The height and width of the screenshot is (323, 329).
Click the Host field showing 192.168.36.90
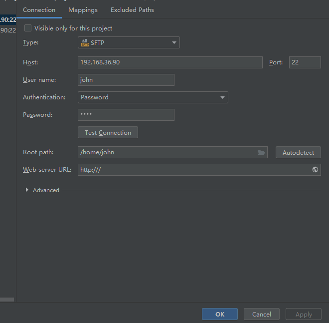[170, 62]
